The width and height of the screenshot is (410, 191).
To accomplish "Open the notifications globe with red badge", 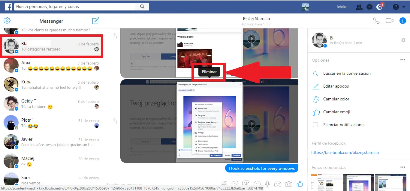I will [379, 7].
